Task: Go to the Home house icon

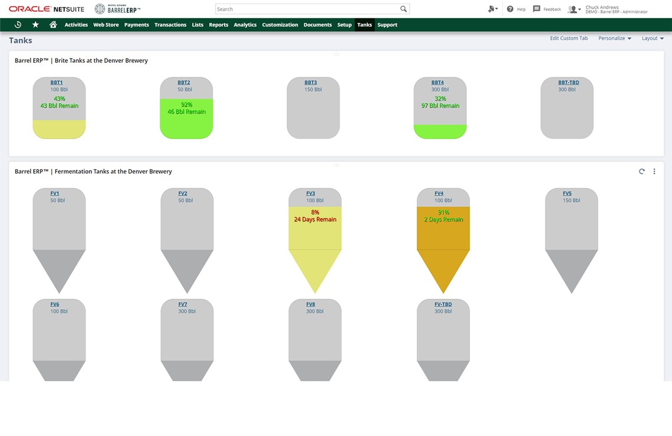Action: (53, 25)
